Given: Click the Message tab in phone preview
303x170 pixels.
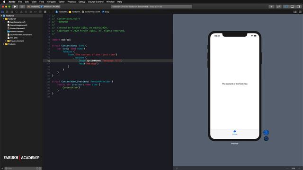Looking at the screenshot, I should [235, 132].
